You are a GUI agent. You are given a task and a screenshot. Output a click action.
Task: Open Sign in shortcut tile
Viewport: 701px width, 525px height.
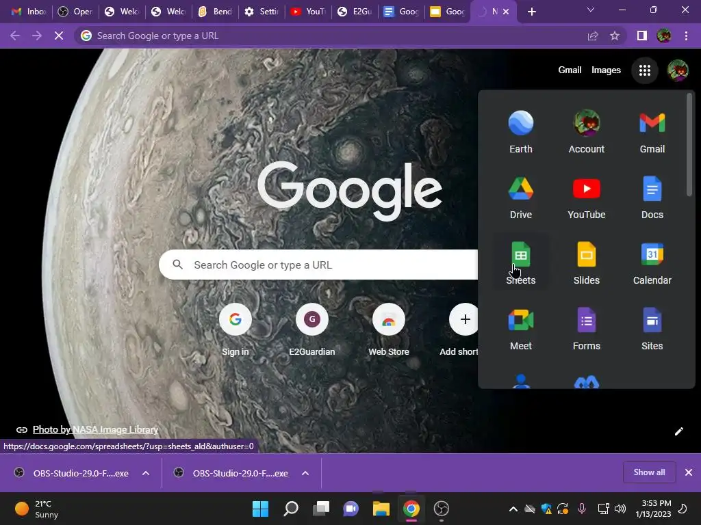pos(235,330)
